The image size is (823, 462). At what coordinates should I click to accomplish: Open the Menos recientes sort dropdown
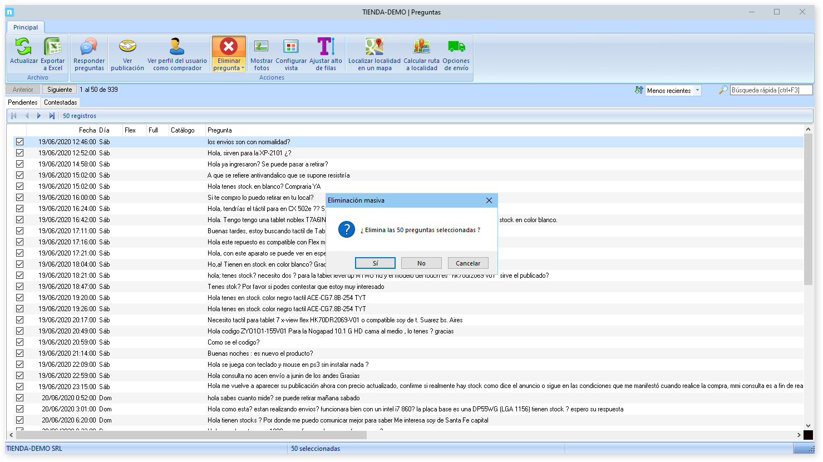pyautogui.click(x=697, y=90)
